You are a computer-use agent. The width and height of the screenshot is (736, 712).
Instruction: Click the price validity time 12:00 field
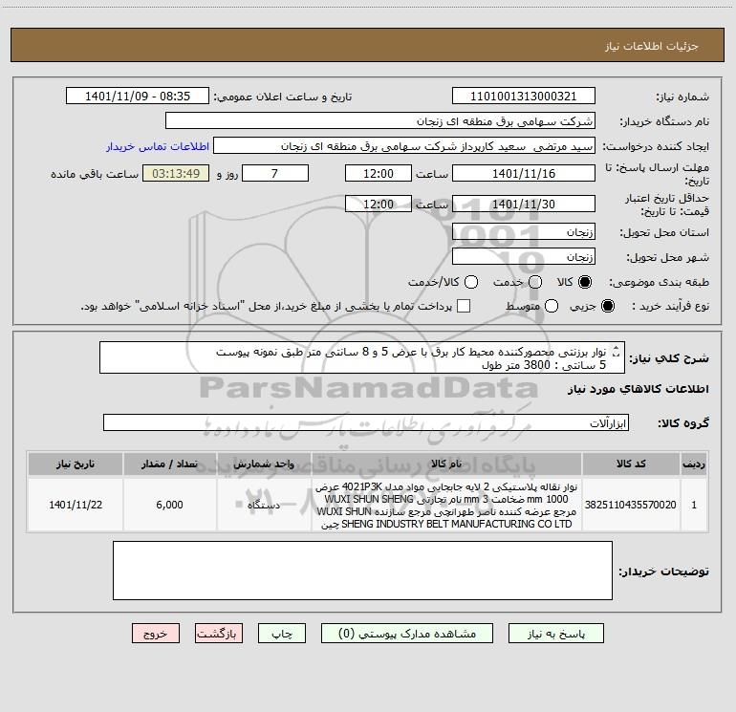[379, 204]
